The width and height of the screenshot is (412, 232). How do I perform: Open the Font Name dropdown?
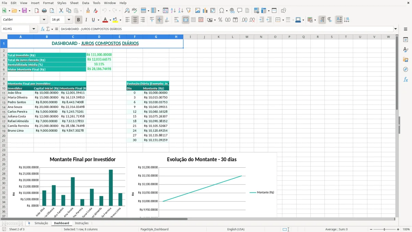coord(44,20)
